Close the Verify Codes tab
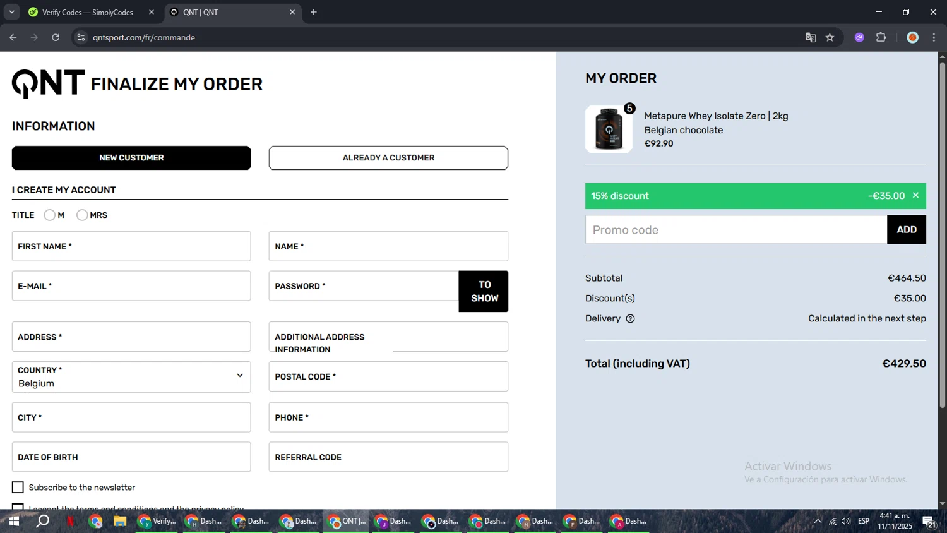Image resolution: width=947 pixels, height=533 pixels. 152,12
